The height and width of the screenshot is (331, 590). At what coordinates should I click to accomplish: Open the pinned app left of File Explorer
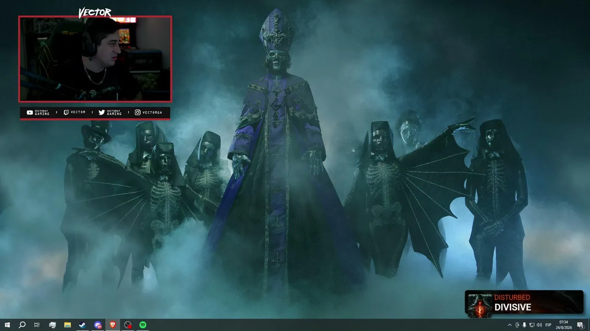click(x=52, y=325)
